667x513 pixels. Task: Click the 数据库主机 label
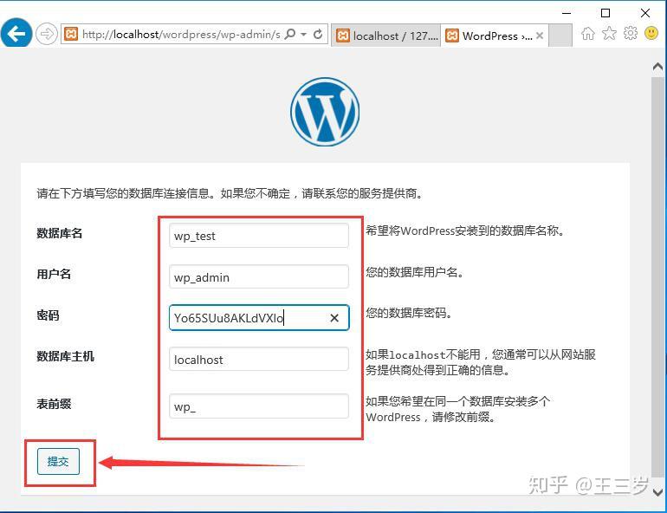click(65, 356)
